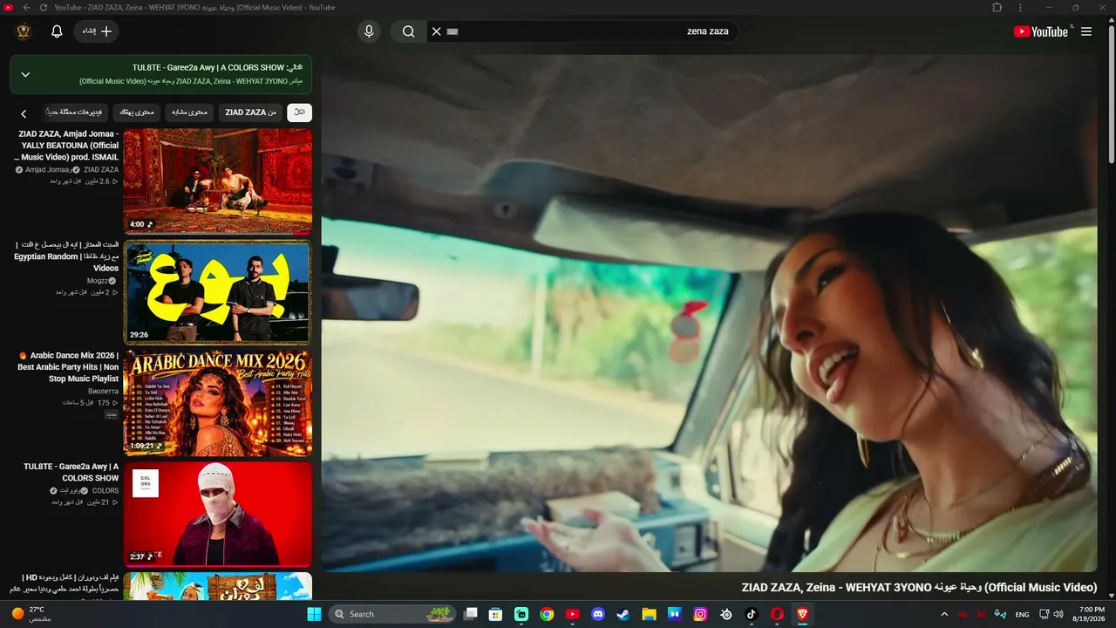
Task: Click the main video player
Action: point(709,313)
